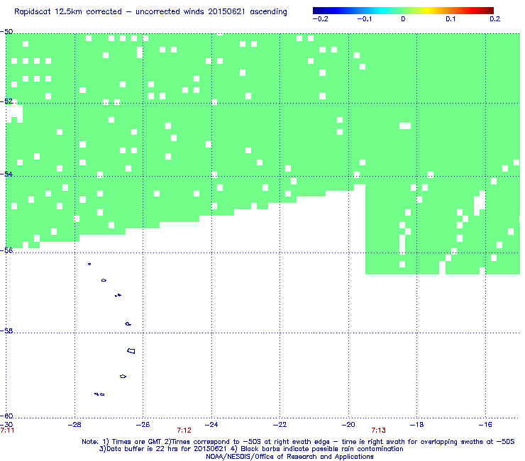Click the '-58' latitude label
The width and height of the screenshot is (525, 461).
pos(6,331)
